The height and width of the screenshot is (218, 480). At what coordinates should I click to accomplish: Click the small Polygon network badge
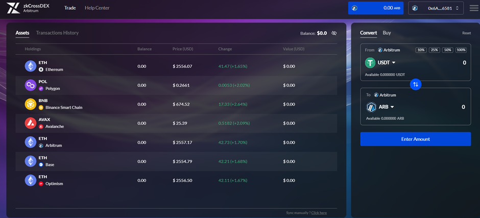tap(41, 88)
